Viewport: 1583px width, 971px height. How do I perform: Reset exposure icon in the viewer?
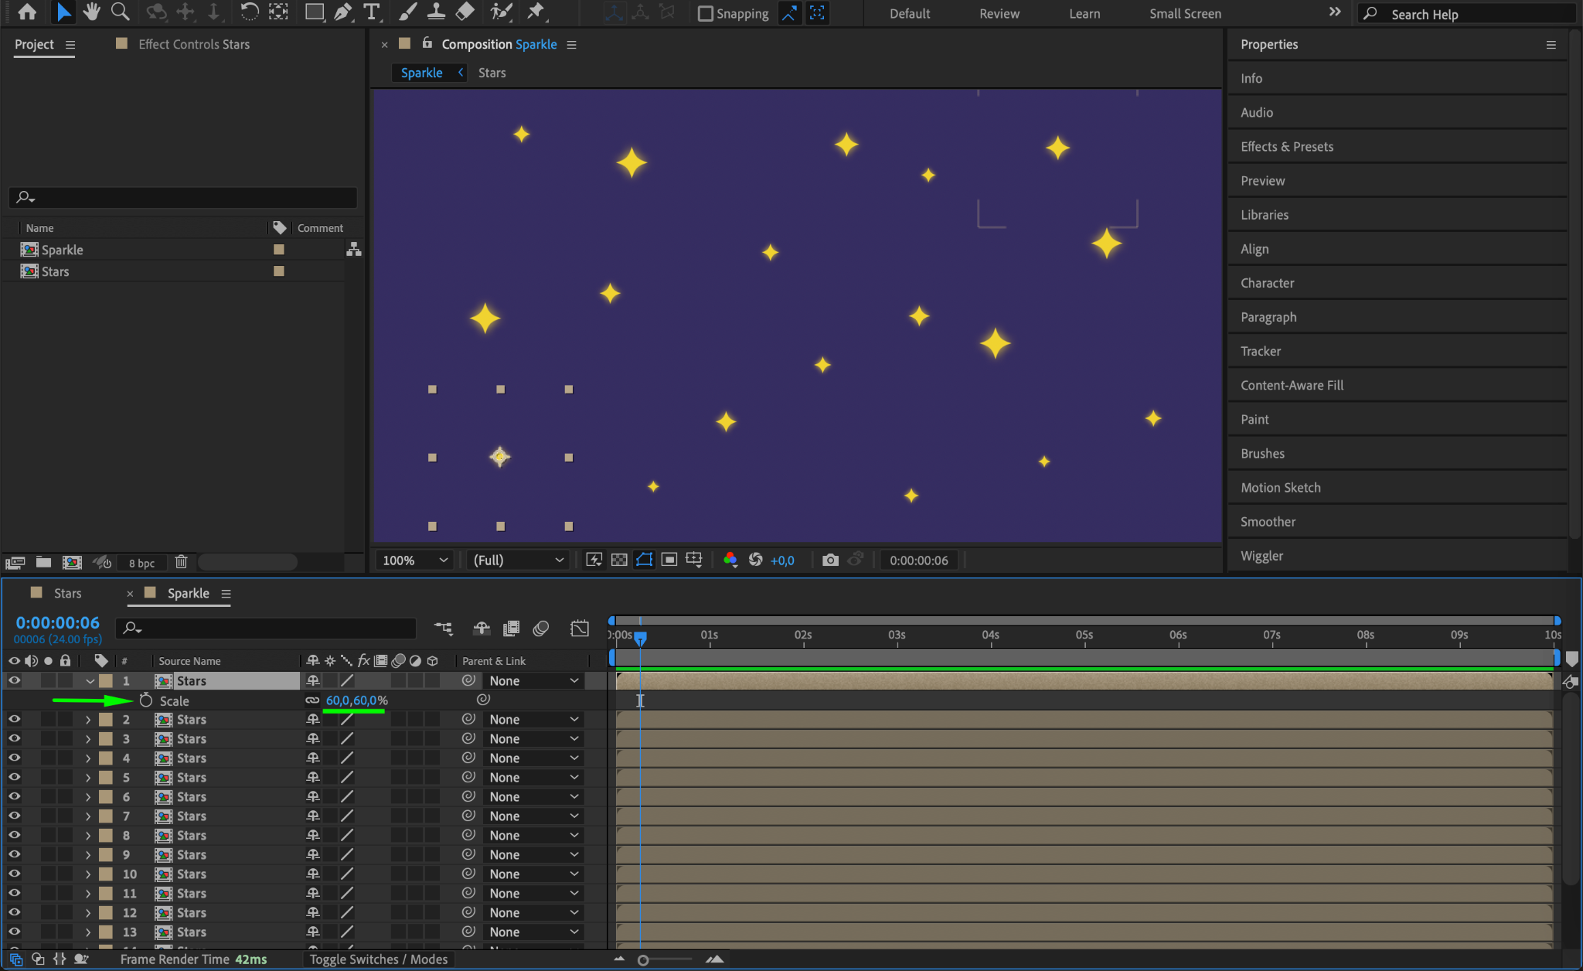click(755, 560)
